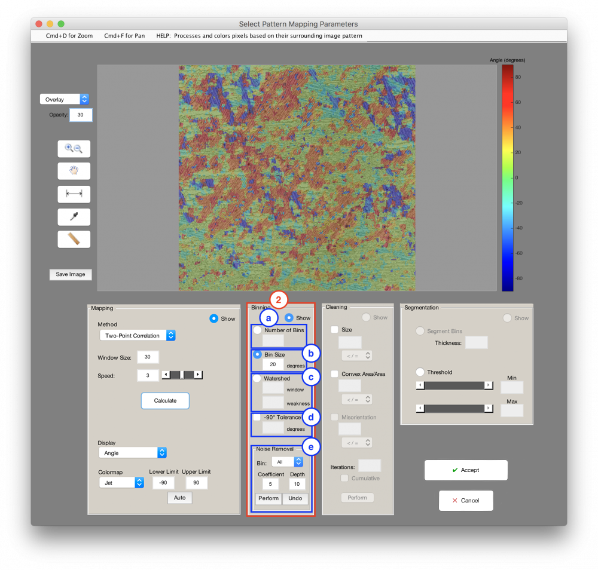Choose the Watershed binning option
The width and height of the screenshot is (598, 570).
pos(257,378)
